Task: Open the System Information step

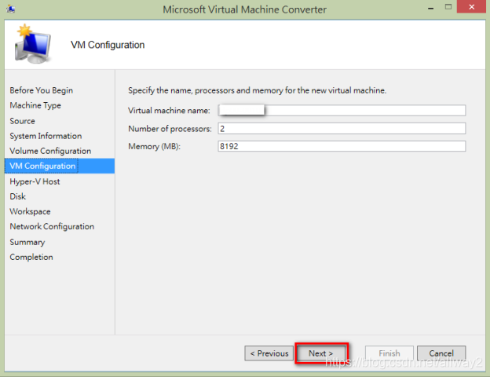Action: click(46, 136)
